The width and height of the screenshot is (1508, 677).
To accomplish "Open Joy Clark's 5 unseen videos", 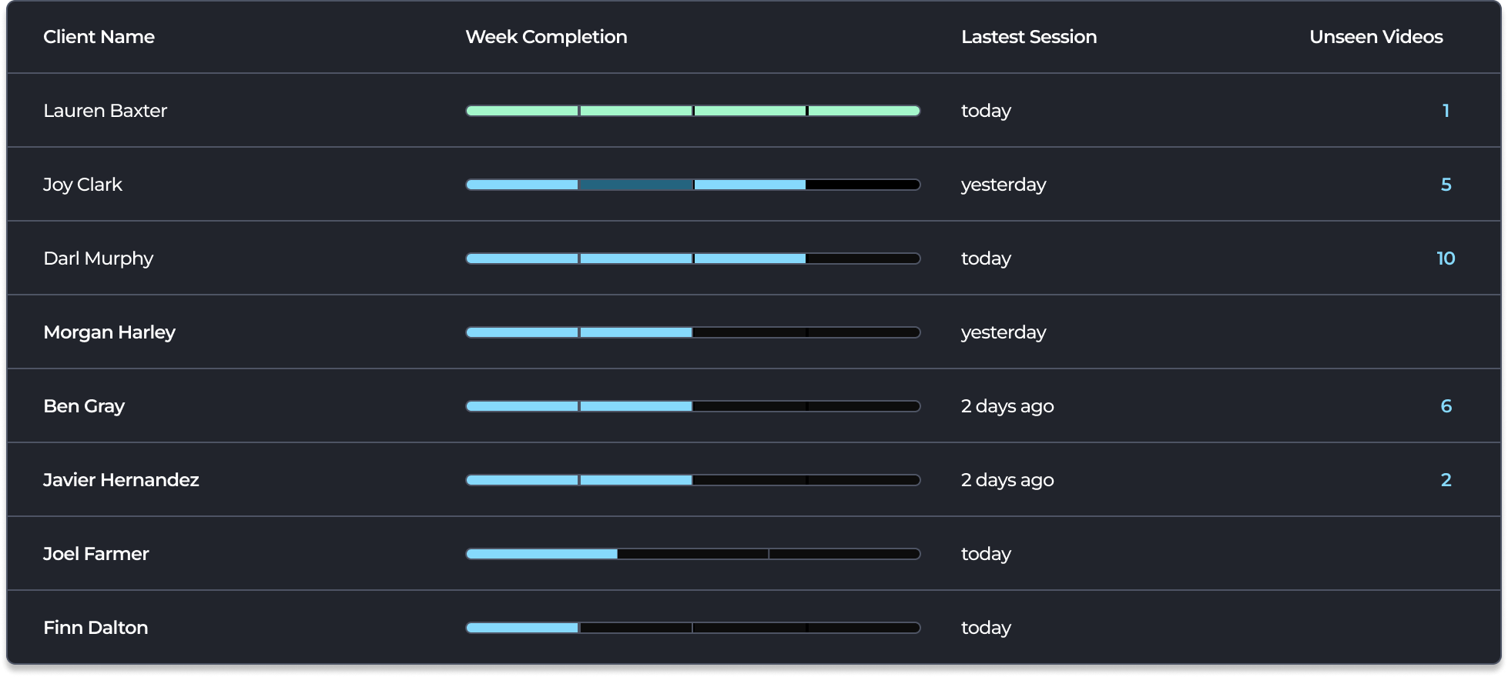I will (x=1446, y=185).
